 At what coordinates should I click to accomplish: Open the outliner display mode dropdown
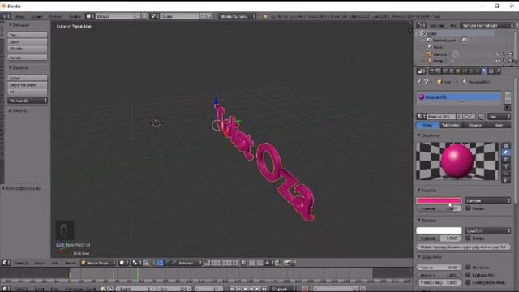tap(487, 25)
